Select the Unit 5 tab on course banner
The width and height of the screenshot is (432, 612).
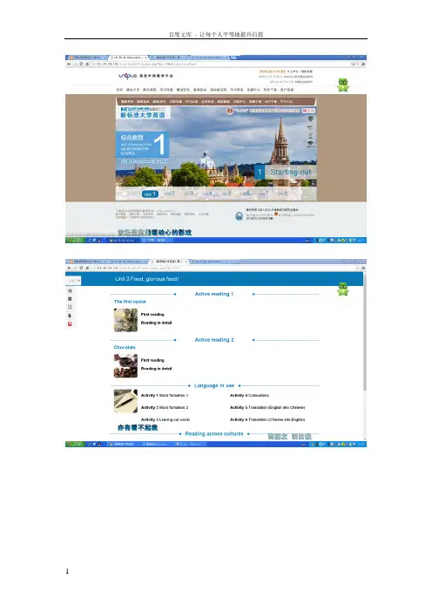[x=226, y=194]
